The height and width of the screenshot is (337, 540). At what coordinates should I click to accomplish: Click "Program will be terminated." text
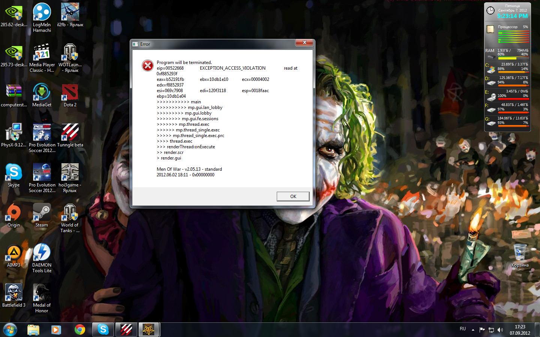point(184,63)
